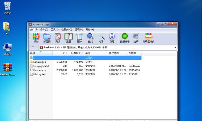Click CRC32 value 84C862A2
This screenshot has height=121, width=202.
[x=135, y=66]
